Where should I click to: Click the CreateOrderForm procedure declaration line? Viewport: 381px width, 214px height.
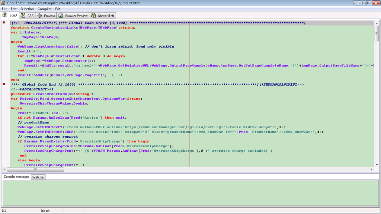[x=52, y=94]
